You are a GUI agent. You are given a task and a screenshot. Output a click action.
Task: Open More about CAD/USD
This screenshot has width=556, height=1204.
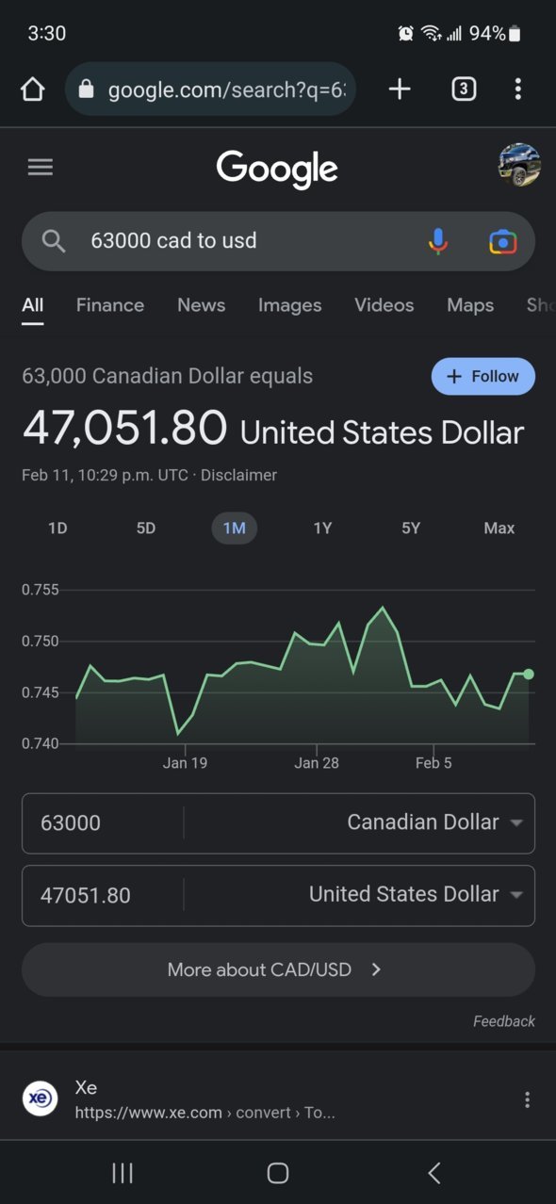point(278,969)
